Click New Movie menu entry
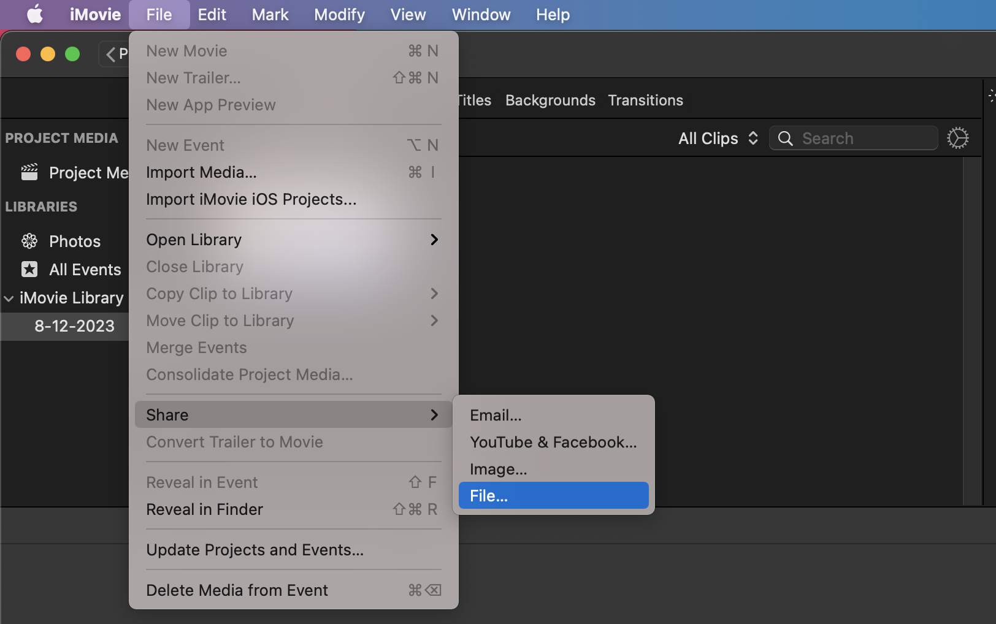 (187, 50)
